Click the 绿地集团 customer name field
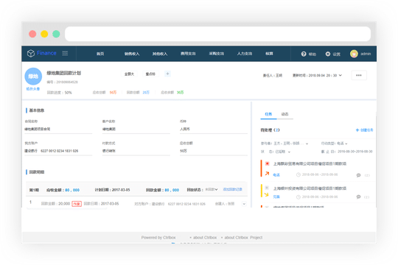The width and height of the screenshot is (398, 265). 136,129
